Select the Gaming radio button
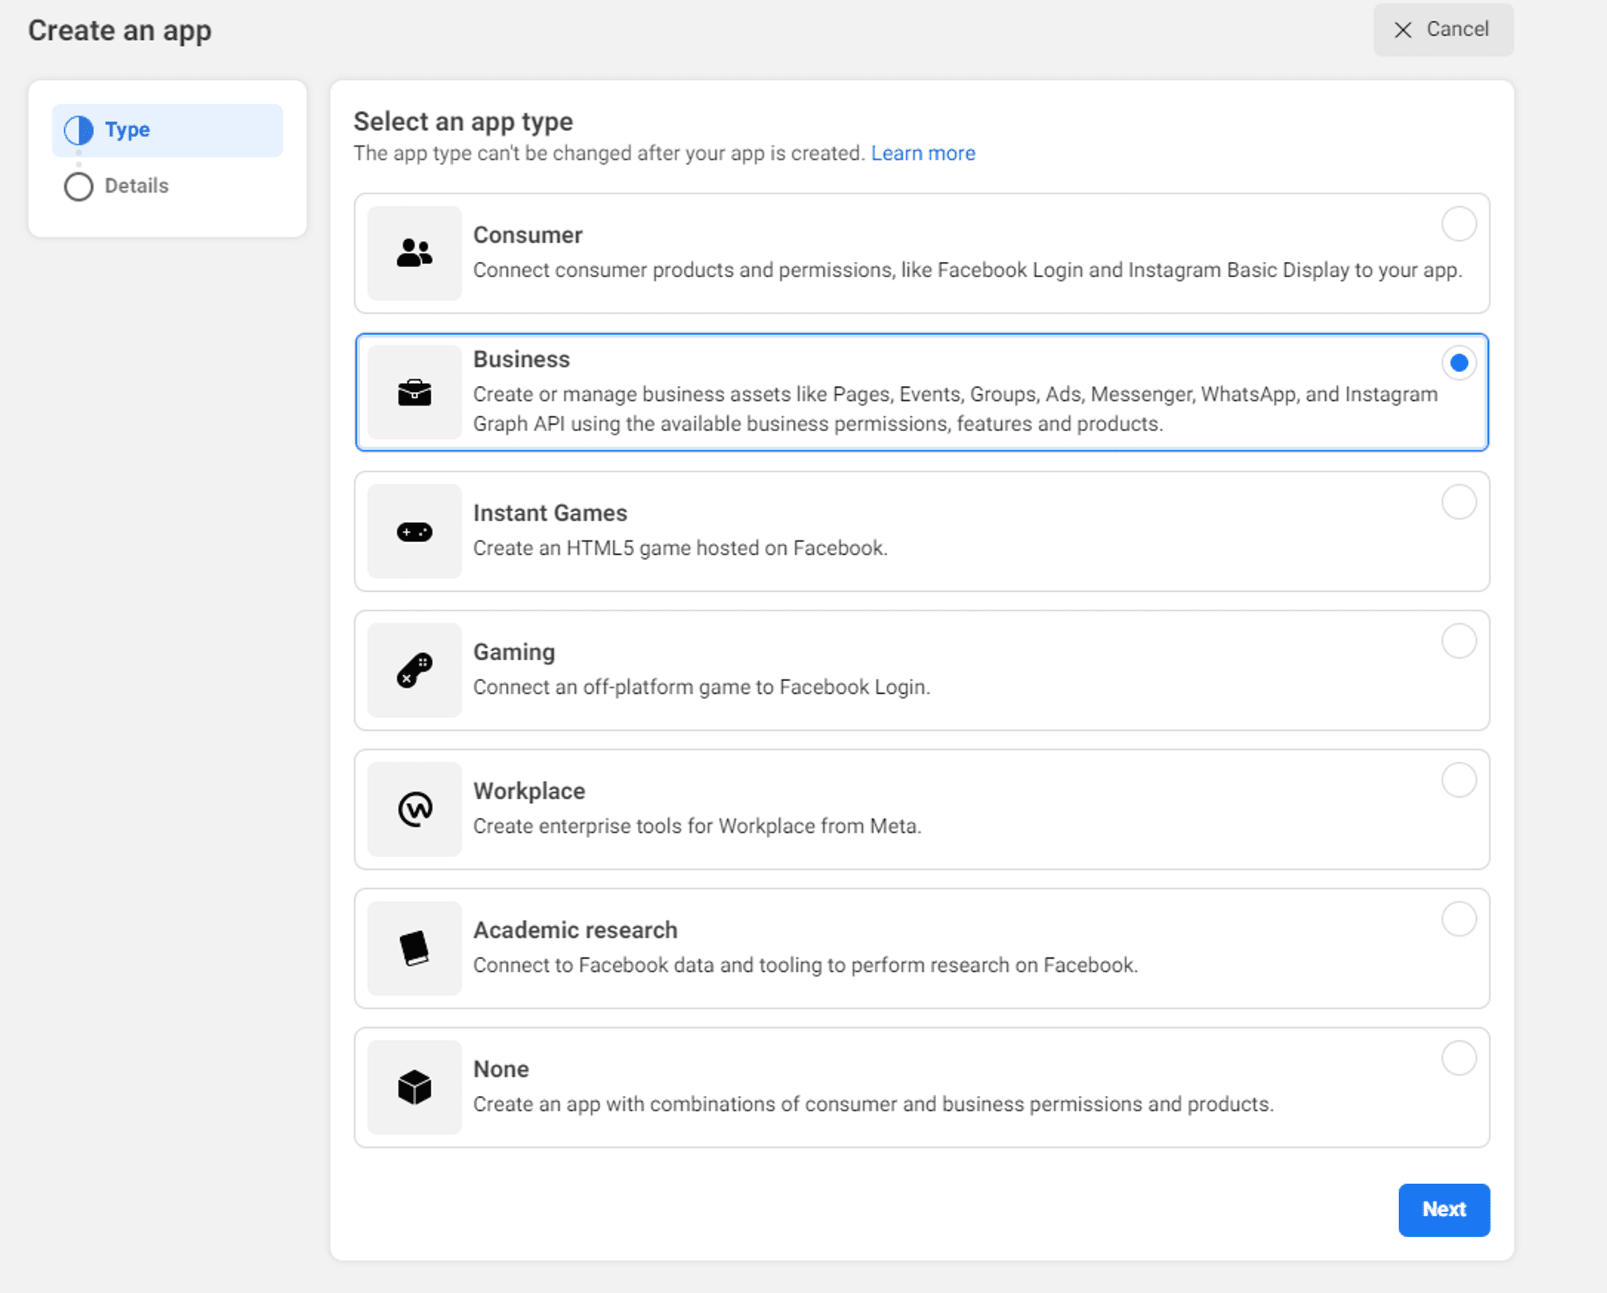 (x=1460, y=641)
